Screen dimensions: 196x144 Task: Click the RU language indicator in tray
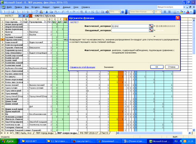[x=176, y=141]
